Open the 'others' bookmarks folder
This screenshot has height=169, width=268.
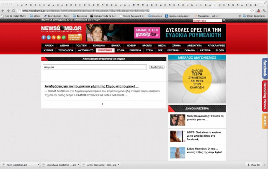(x=35, y=16)
